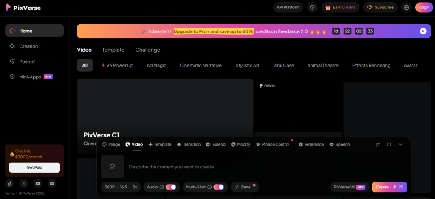This screenshot has height=199, width=435.
Task: Open Posted in the sidebar
Action: pyautogui.click(x=34, y=62)
